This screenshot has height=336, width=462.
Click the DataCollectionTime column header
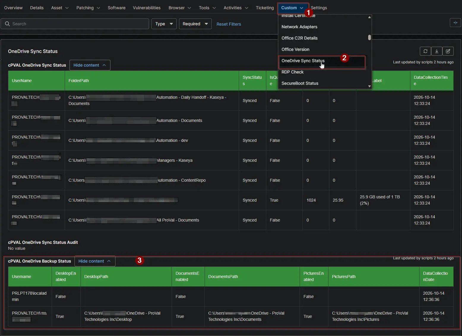point(432,81)
